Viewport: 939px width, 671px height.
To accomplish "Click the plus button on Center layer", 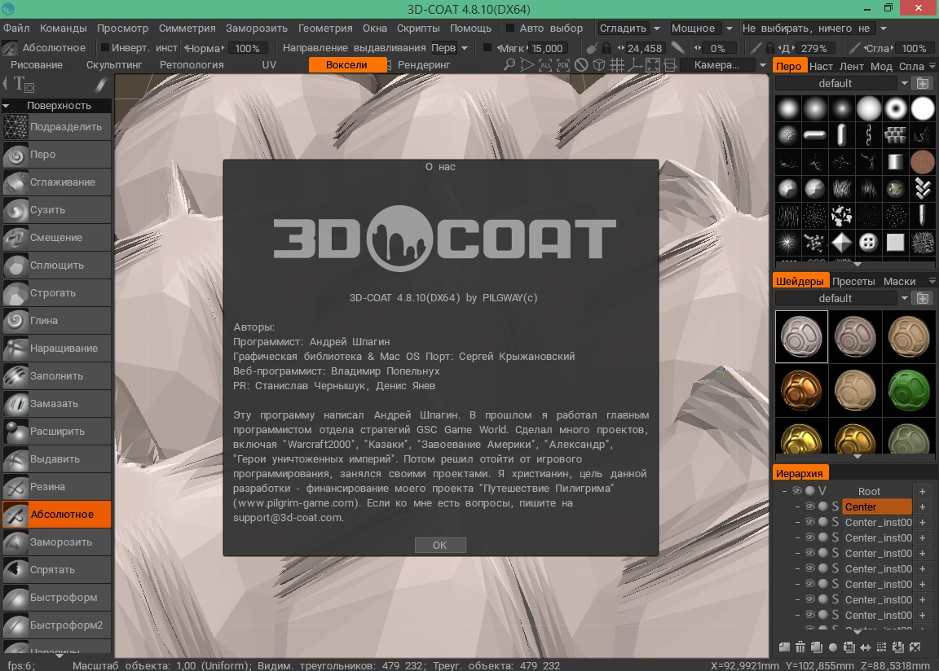I will click(x=922, y=507).
